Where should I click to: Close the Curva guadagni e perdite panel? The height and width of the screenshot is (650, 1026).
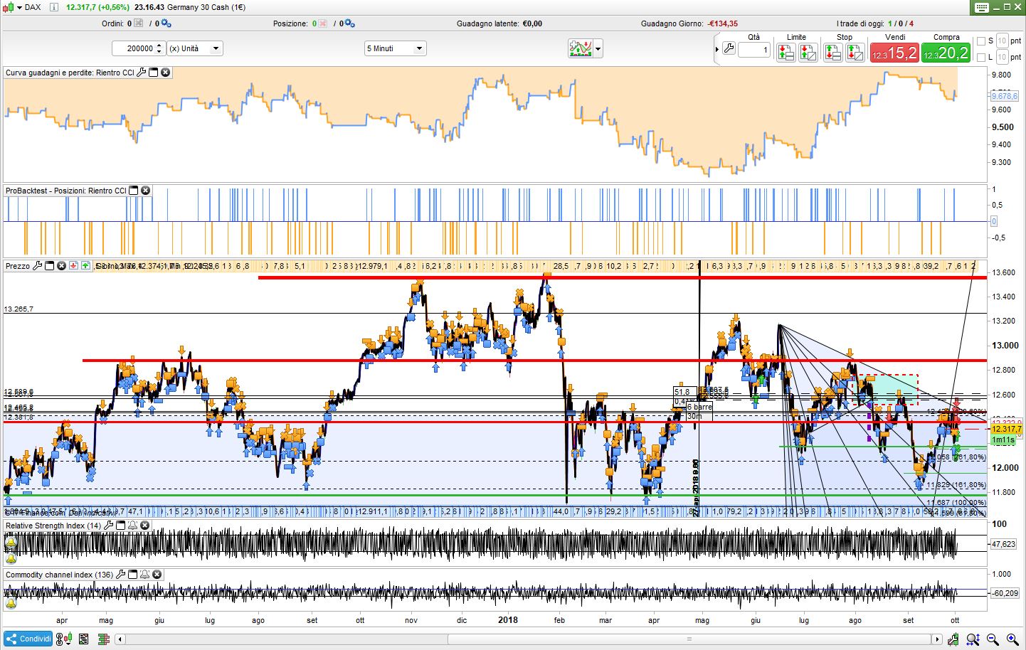[x=166, y=73]
